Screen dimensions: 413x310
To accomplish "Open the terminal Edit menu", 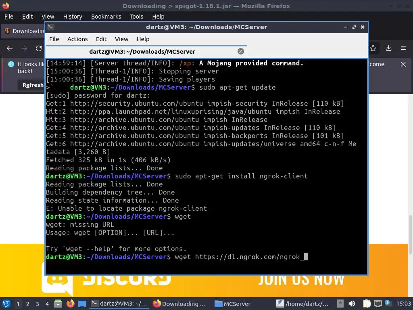I will click(101, 39).
